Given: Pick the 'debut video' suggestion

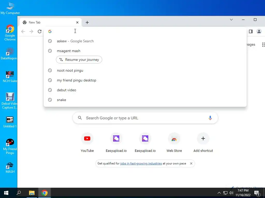Looking at the screenshot, I should click(145, 90).
